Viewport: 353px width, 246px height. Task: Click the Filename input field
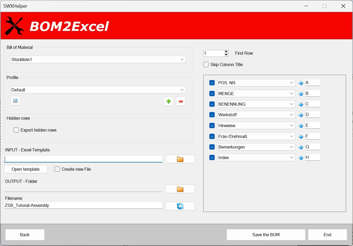(83, 205)
